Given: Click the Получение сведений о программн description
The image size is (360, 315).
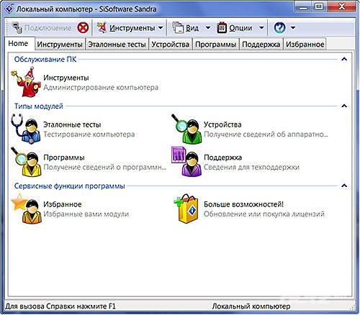Looking at the screenshot, I should (x=105, y=167).
